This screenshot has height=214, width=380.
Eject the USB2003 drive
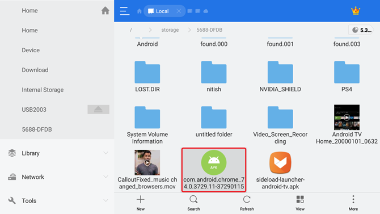(x=98, y=110)
